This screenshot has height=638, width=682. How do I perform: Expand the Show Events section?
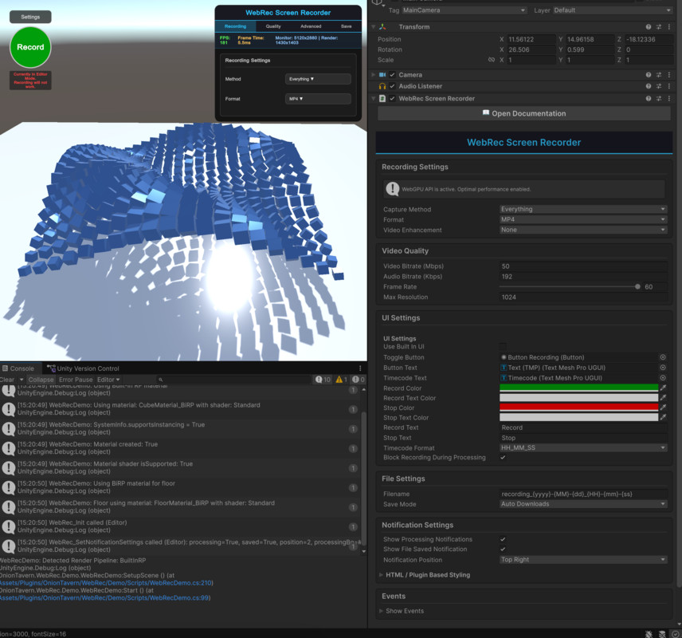[406, 611]
